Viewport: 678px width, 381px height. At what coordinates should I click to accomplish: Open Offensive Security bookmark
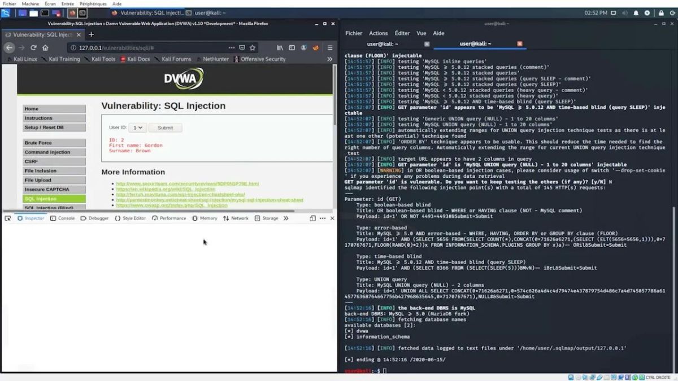click(260, 59)
